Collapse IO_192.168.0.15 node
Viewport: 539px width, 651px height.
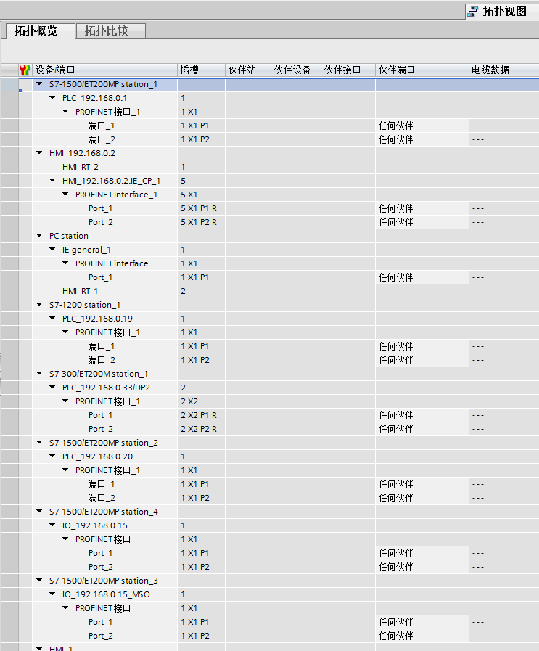tap(52, 525)
